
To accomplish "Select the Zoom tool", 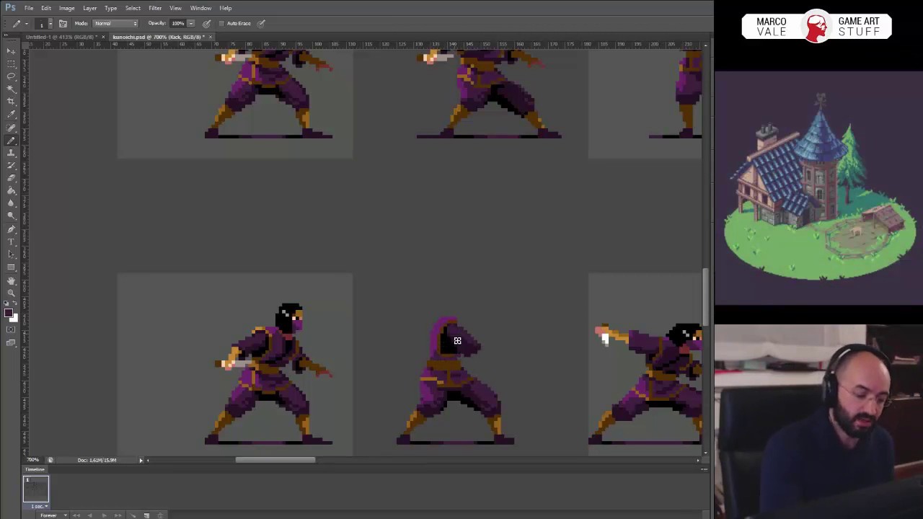I will pos(11,293).
